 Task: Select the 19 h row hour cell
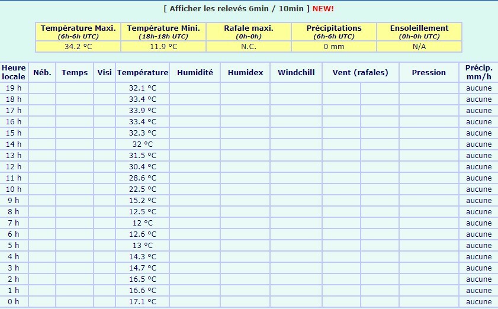(14, 88)
